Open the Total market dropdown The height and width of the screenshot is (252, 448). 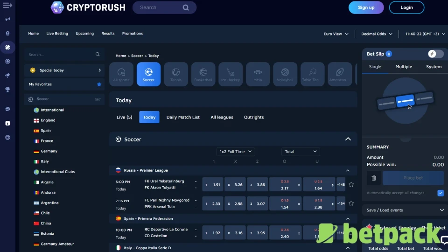[301, 152]
